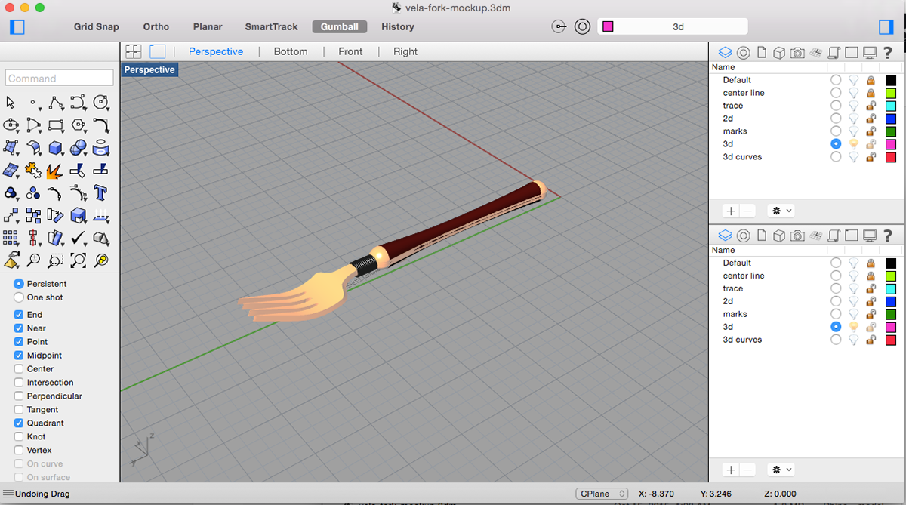Pick the Circle tool
The image size is (906, 505).
101,102
